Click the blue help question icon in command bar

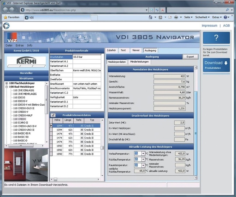[x=225, y=17]
